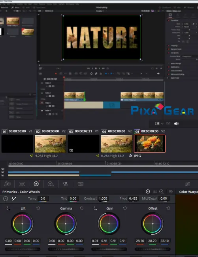Viewport: 198px width, 257px height.
Task: Toggle the red dot beside Dynamic Zoom
Action: click(169, 49)
